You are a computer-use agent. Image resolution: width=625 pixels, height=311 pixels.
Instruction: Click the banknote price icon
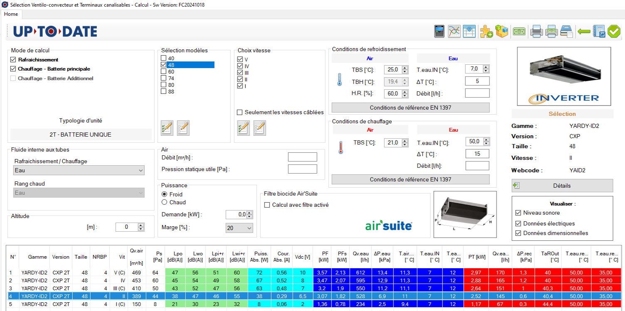519,32
